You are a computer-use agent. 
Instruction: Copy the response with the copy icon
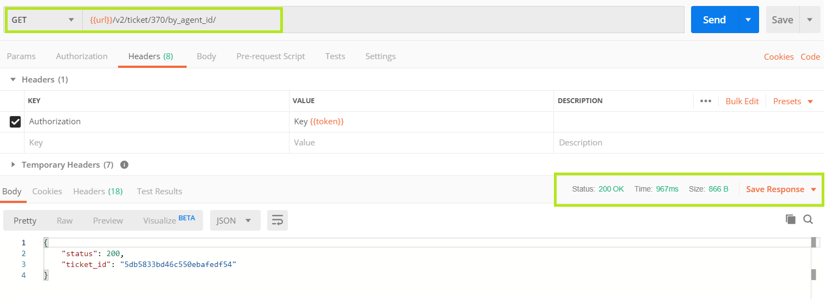click(790, 219)
